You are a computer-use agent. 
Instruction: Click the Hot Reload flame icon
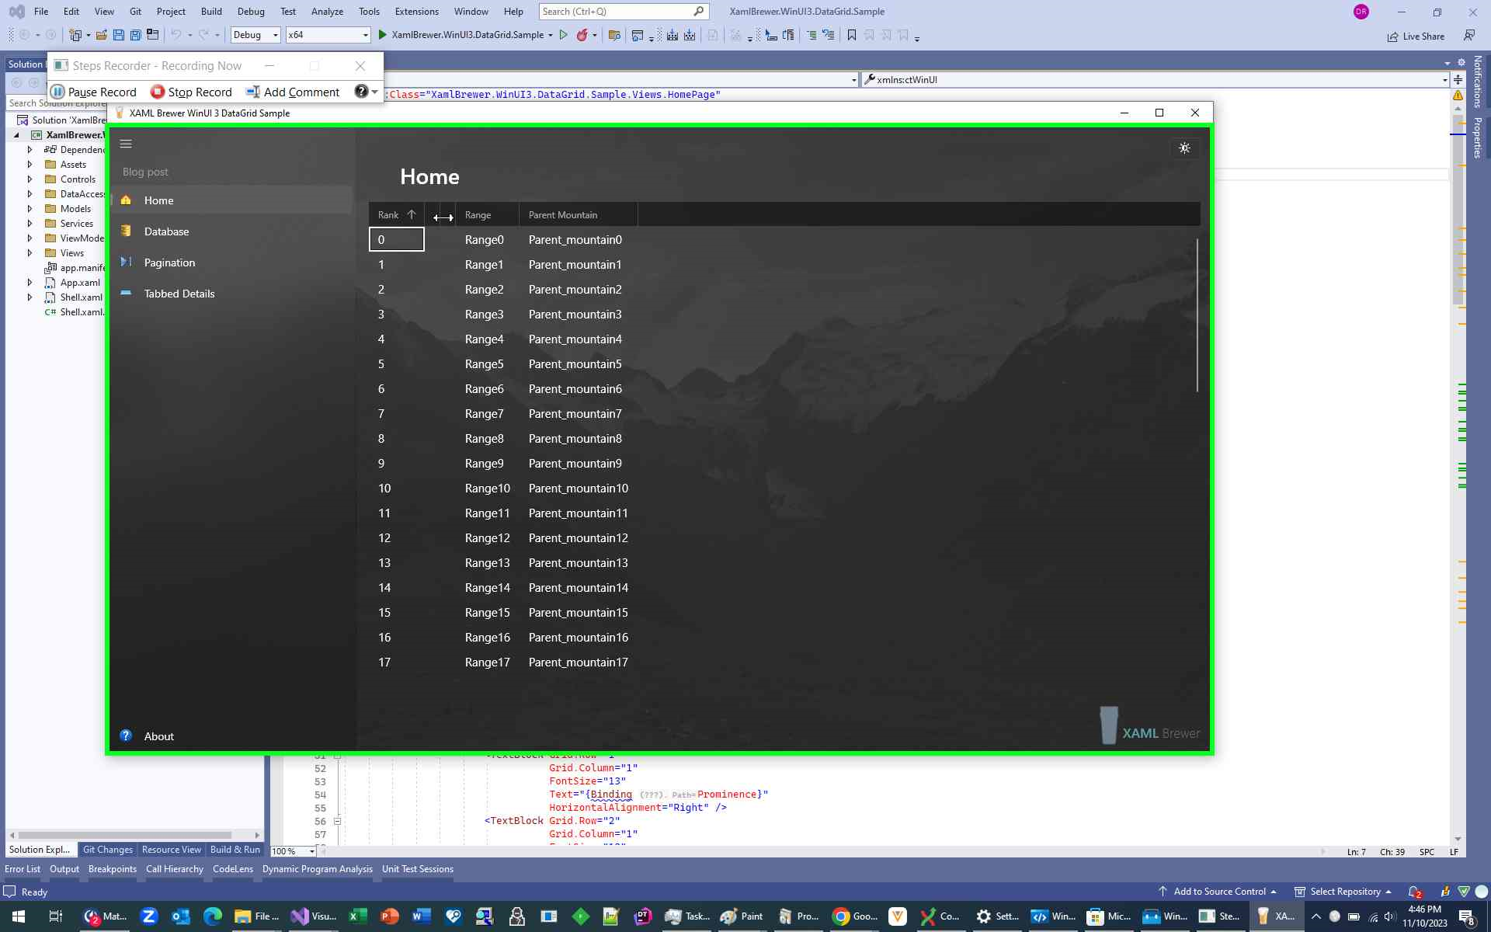click(582, 35)
